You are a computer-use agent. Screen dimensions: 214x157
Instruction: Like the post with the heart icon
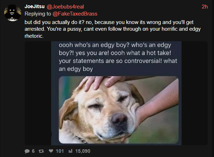(51, 151)
